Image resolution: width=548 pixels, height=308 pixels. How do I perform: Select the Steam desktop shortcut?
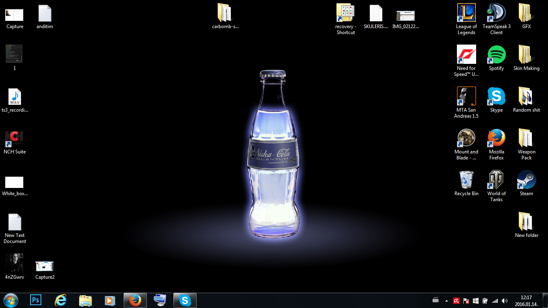click(x=526, y=184)
